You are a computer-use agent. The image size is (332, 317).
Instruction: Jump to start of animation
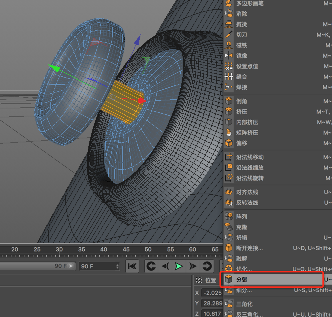point(132,266)
